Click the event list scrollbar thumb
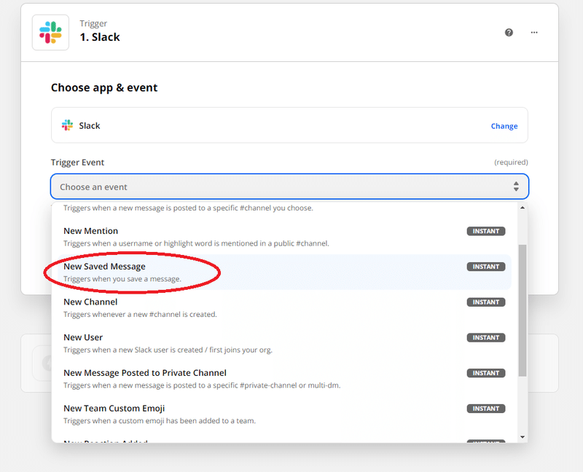This screenshot has height=472, width=583. click(523, 310)
